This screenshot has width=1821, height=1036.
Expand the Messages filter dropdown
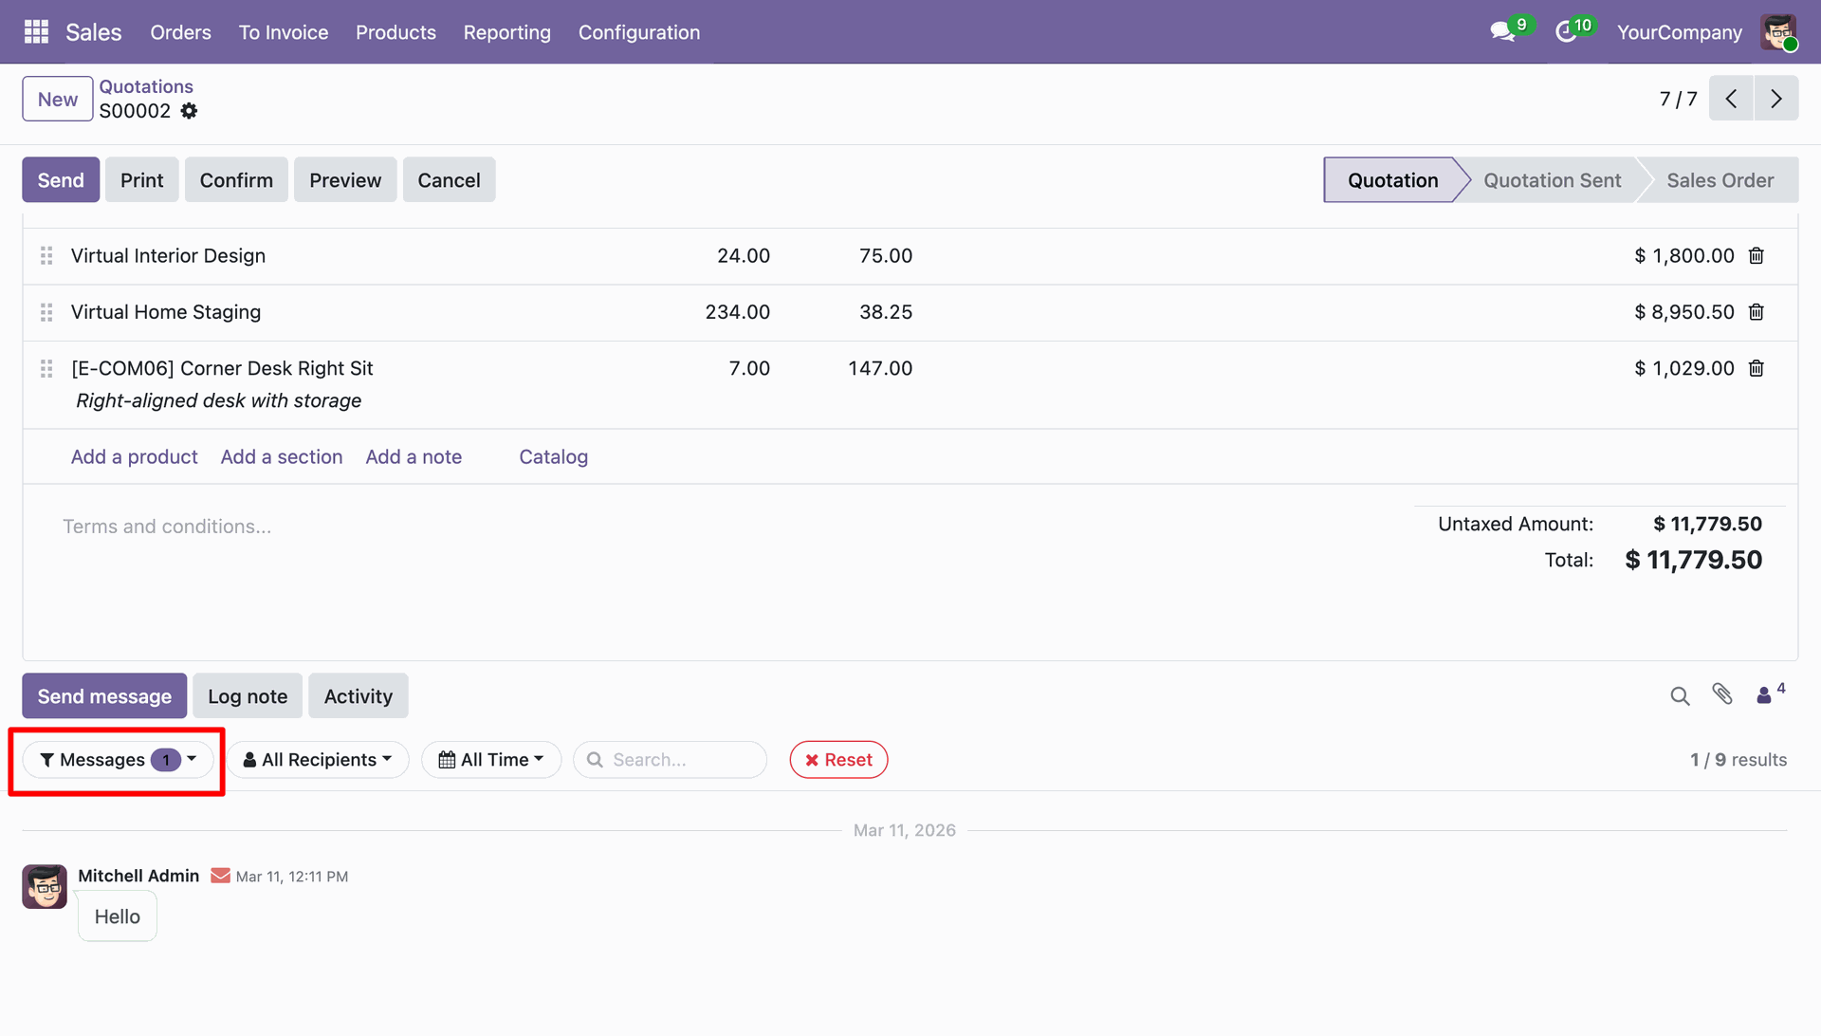point(119,760)
